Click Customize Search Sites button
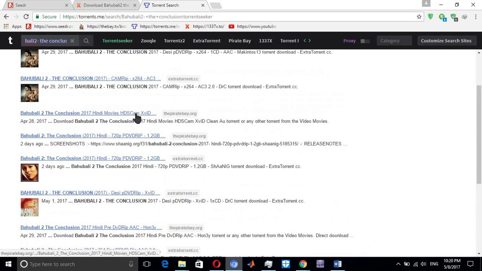 446,41
